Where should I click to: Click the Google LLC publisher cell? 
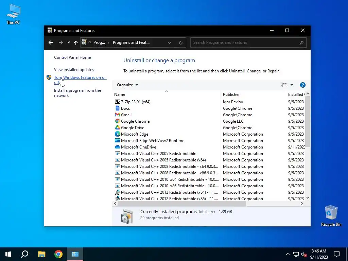tap(233, 121)
